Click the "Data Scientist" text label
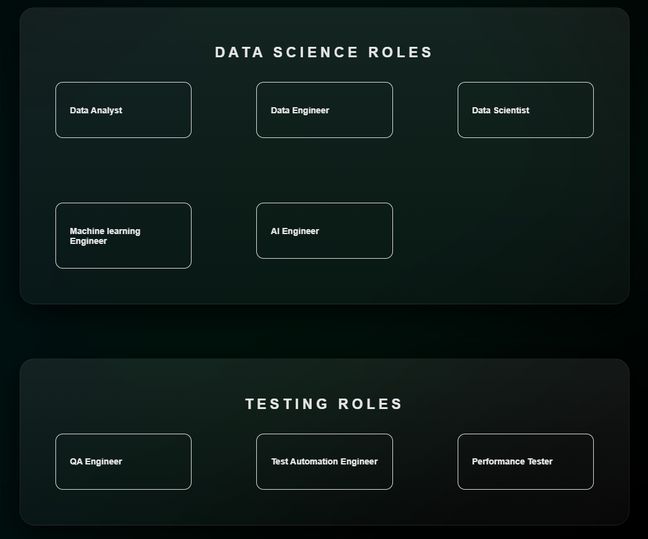The width and height of the screenshot is (648, 539). [x=500, y=111]
